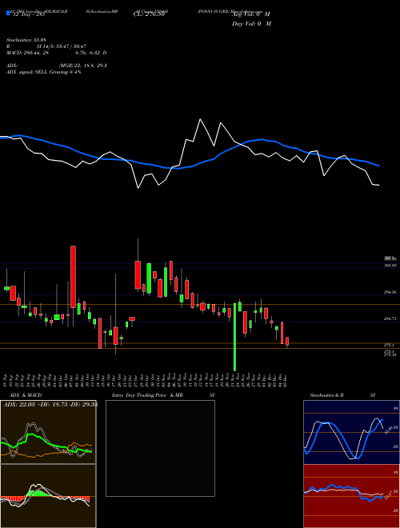Viewport: 400px width, 528px height.
Task: Click the white price line peak in upper chart
Action: tap(200, 119)
